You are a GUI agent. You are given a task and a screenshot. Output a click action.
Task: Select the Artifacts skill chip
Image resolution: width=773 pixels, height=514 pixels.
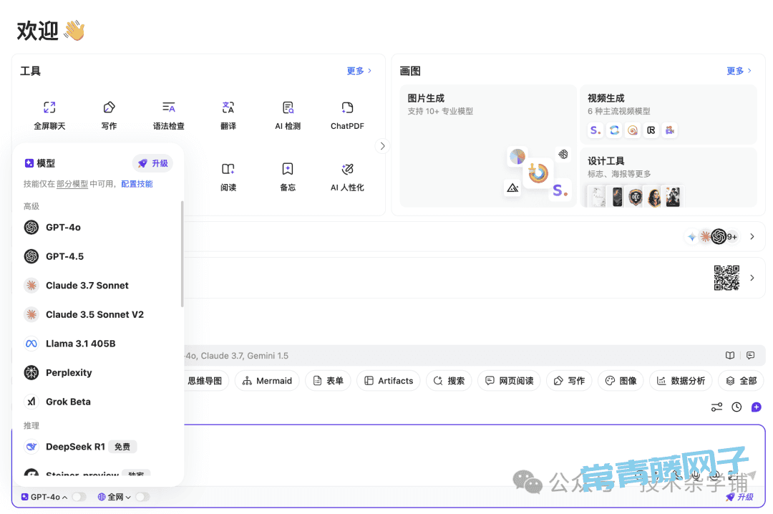tap(389, 381)
